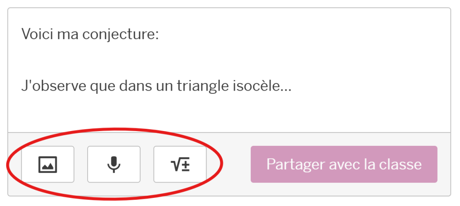Click the line "Voici ma conjecture:"

tap(90, 35)
